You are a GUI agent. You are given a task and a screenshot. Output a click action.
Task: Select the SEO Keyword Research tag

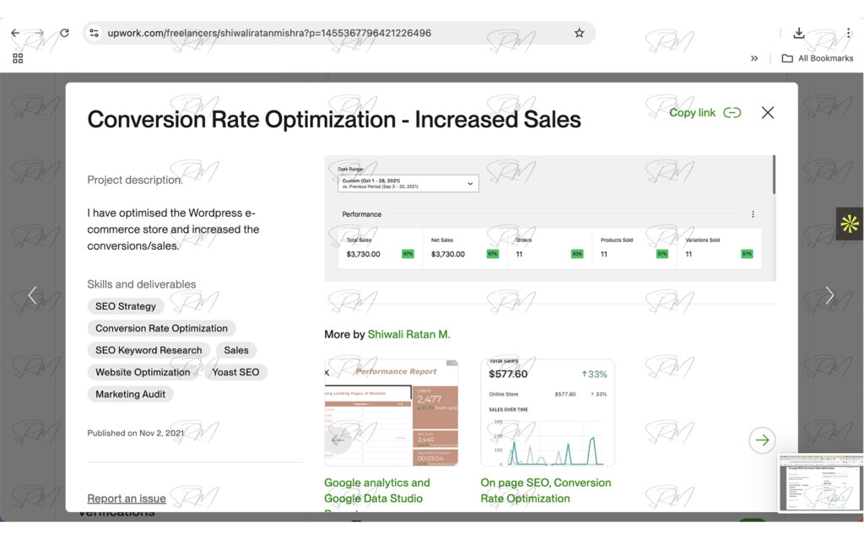point(148,351)
